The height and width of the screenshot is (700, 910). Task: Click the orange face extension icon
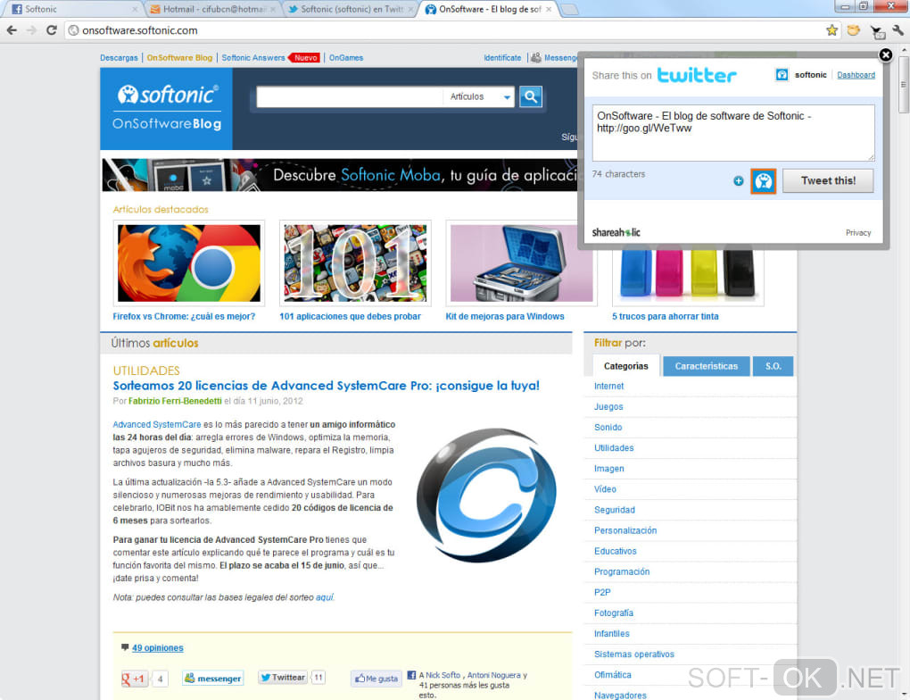tap(853, 30)
